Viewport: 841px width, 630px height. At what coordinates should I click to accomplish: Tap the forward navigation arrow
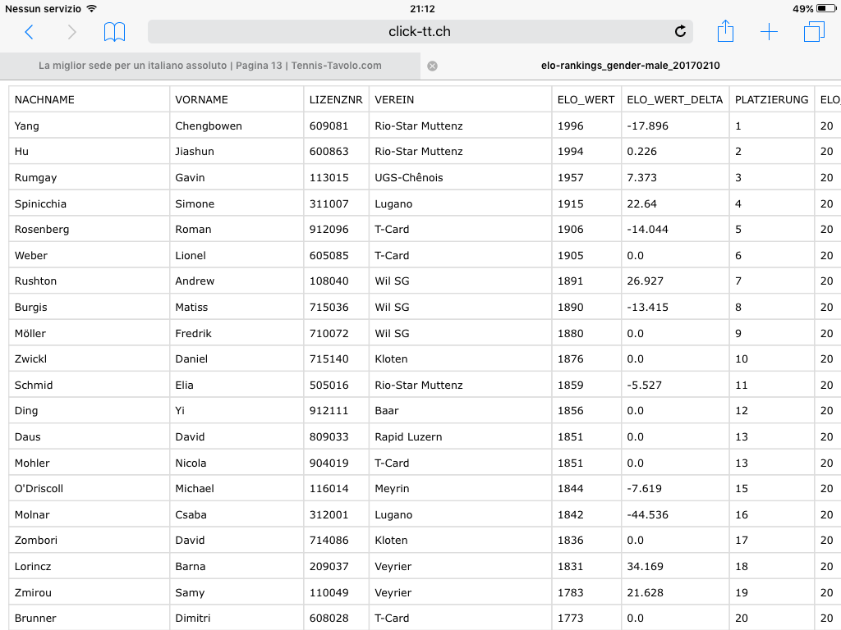point(72,32)
